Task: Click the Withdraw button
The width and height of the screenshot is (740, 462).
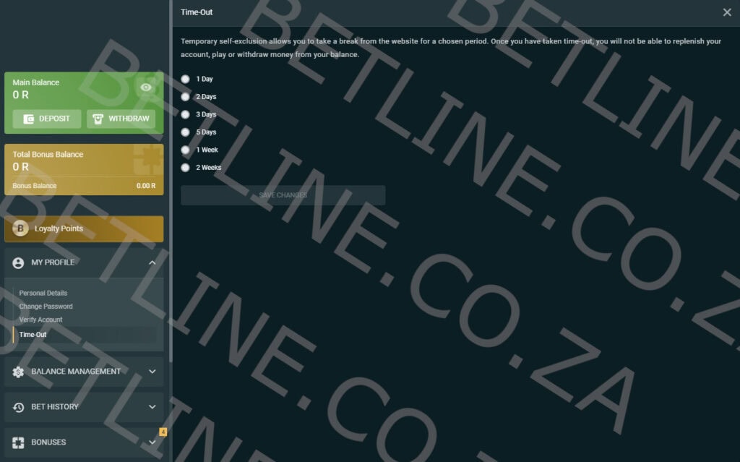Action: tap(121, 119)
